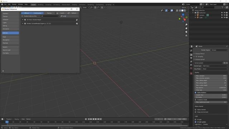229x129 pixels.
Task: Click the Max subdivision level slider
Action: (x=211, y=102)
